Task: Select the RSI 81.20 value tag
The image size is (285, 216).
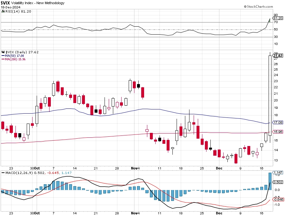Action: coord(278,18)
